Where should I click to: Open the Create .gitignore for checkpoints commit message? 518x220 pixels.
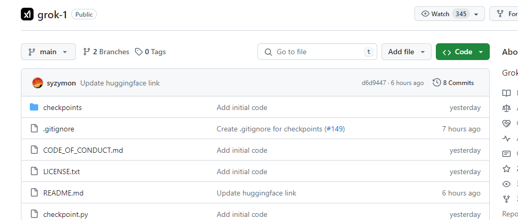269,129
